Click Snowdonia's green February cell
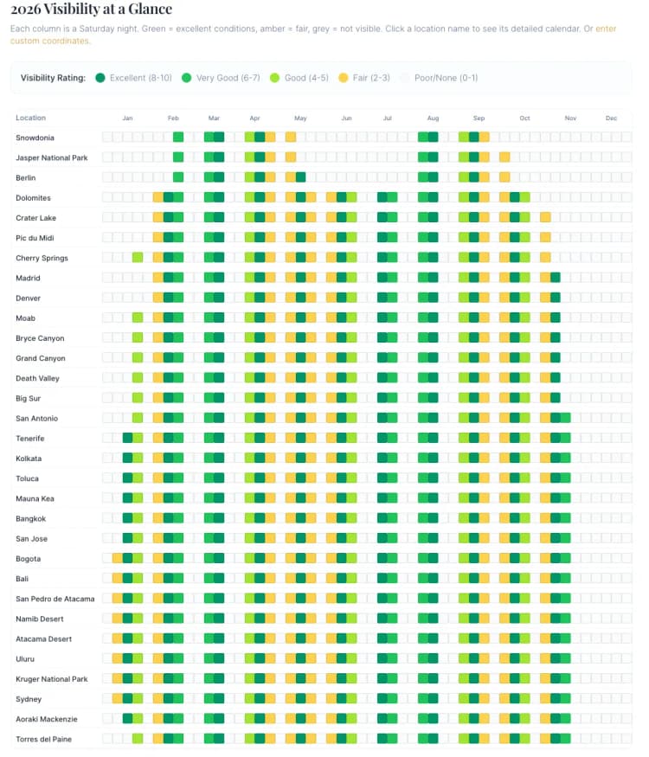The width and height of the screenshot is (649, 757). click(x=178, y=137)
